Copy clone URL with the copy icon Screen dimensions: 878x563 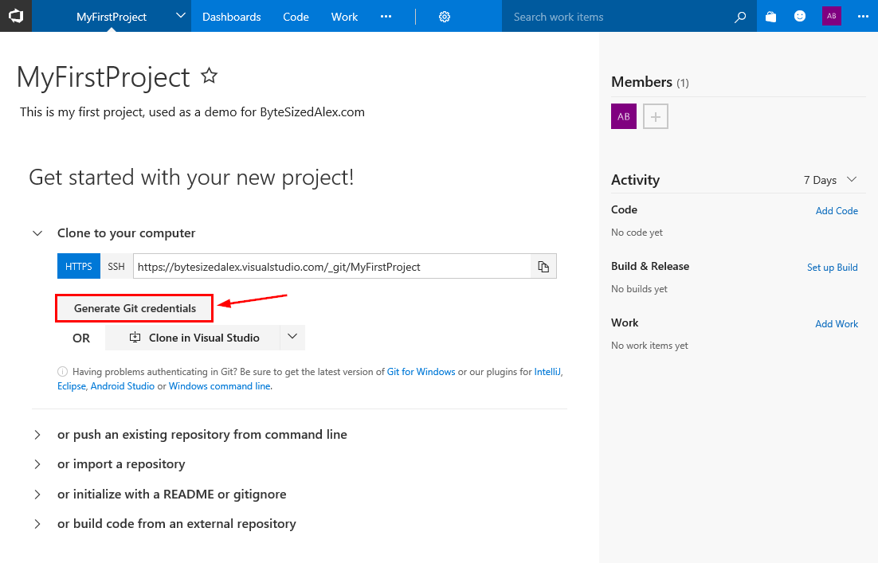click(x=543, y=267)
